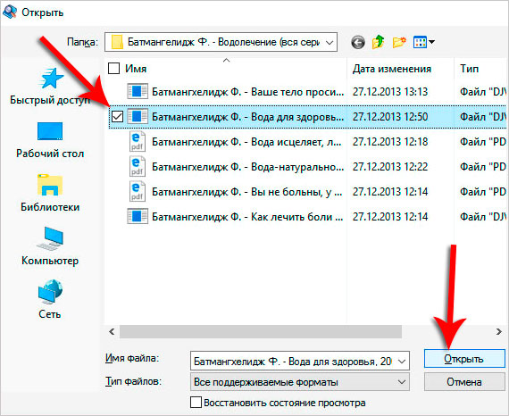509x416 pixels.
Task: Select Компьютер in the sidebar
Action: [50, 247]
